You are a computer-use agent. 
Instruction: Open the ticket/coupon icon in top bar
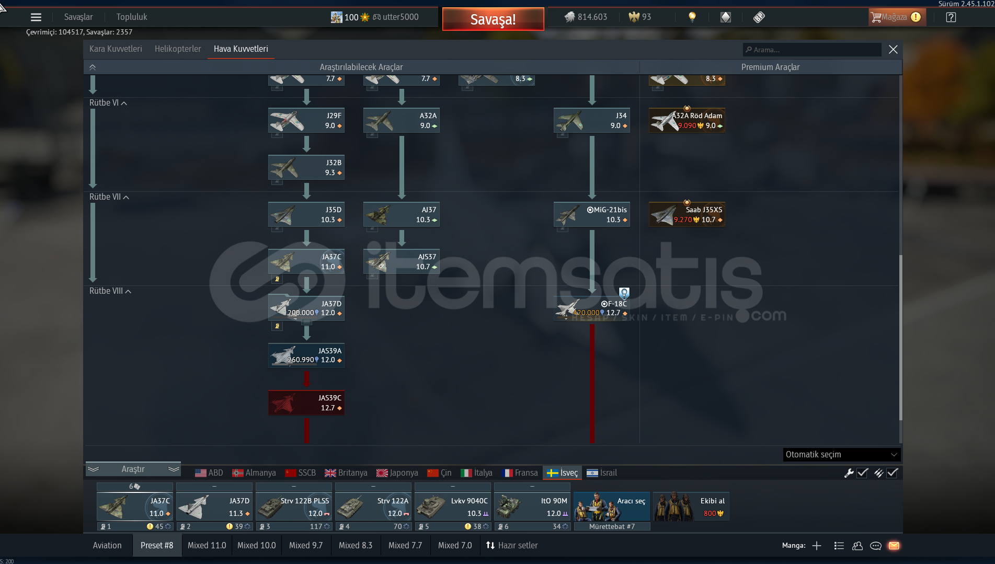click(x=759, y=17)
